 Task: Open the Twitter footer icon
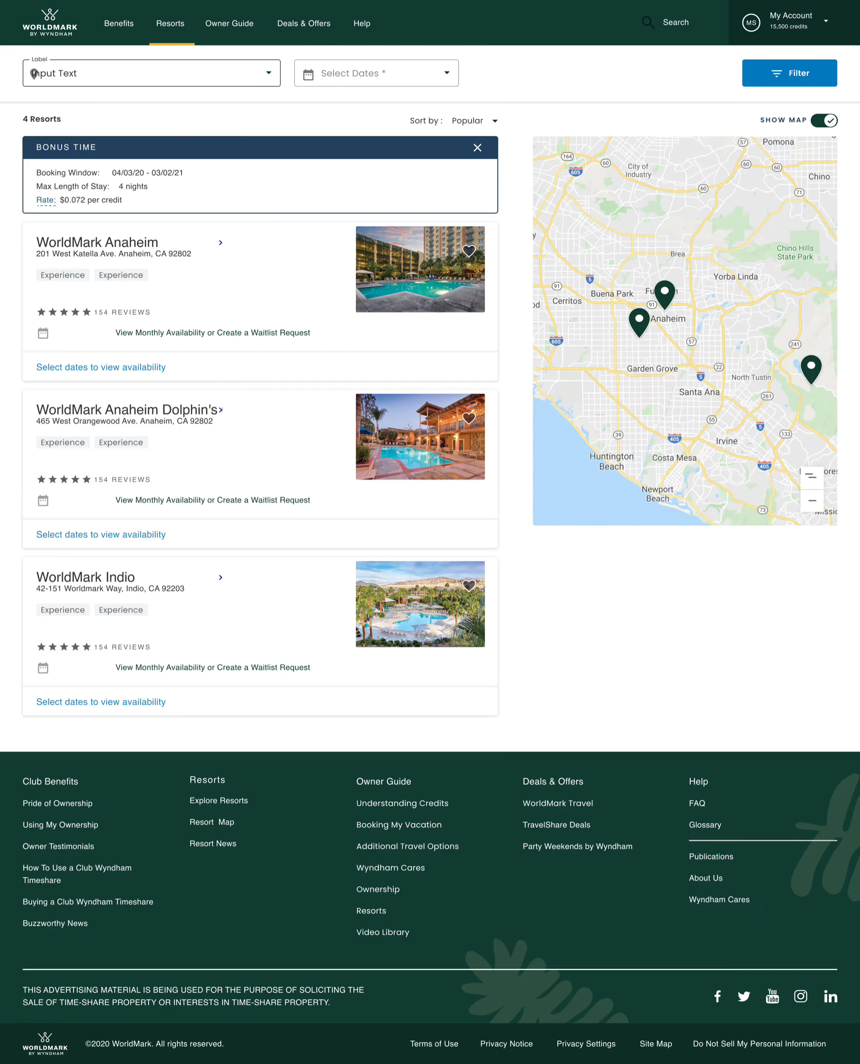[743, 996]
